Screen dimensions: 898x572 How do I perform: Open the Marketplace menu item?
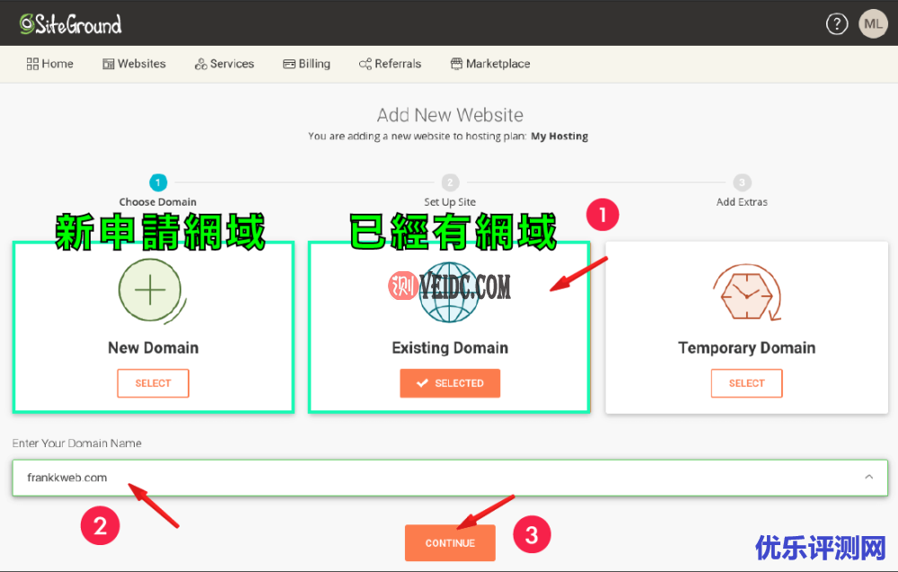490,64
